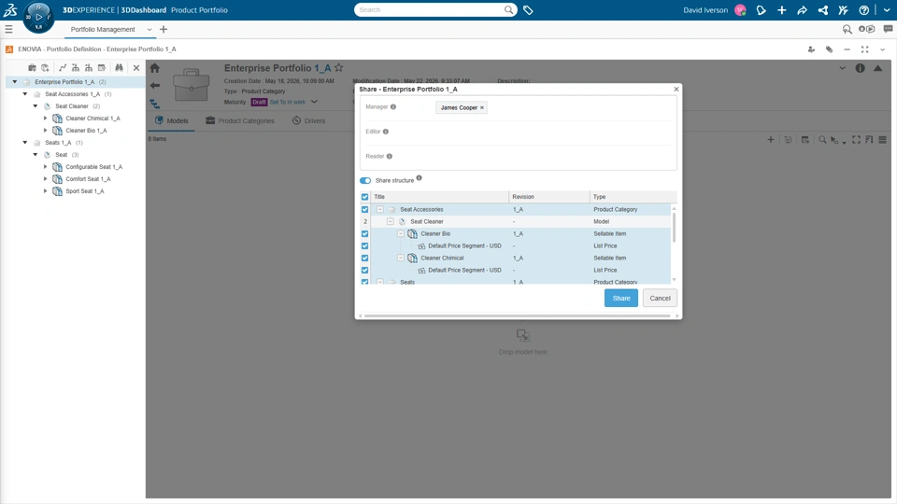The image size is (897, 504).
Task: Collapse Seat Cleaner row in Share dialog
Action: coord(391,221)
